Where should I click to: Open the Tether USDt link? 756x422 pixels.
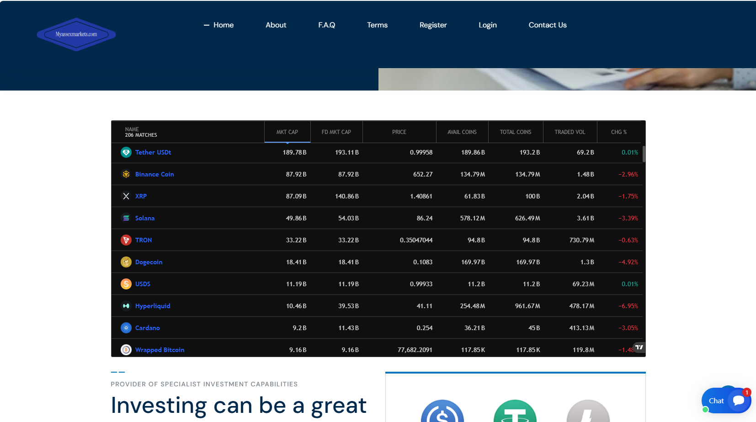click(153, 152)
